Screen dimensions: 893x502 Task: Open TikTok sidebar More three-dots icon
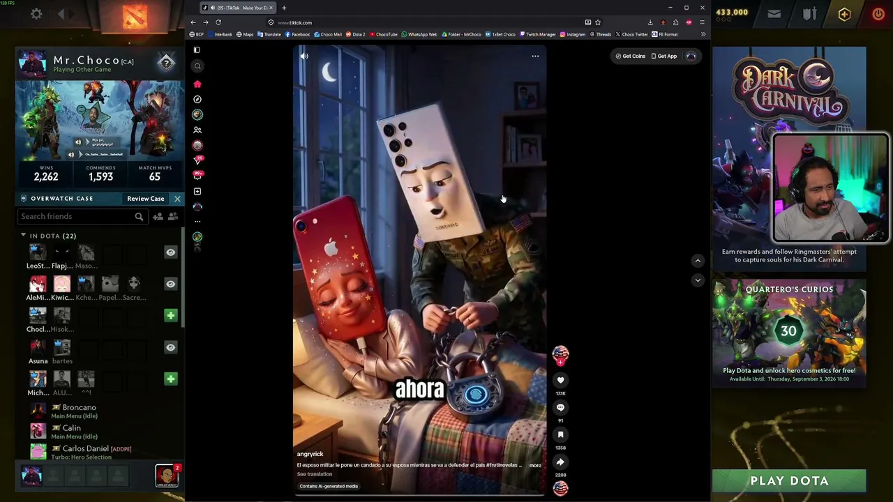click(197, 222)
